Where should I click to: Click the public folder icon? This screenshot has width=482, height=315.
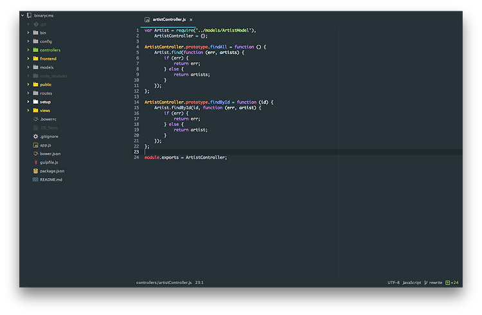click(35, 84)
